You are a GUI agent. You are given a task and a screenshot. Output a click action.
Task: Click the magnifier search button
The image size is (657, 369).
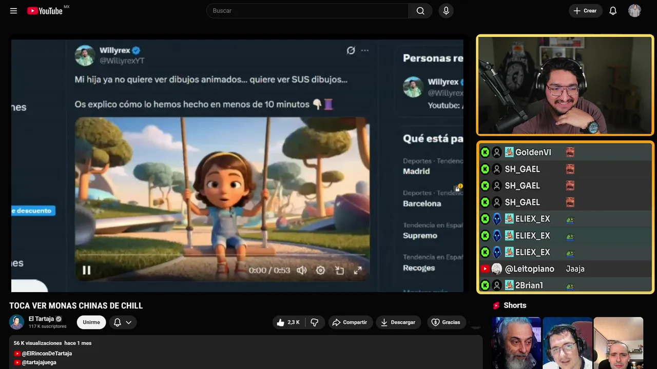pyautogui.click(x=420, y=11)
